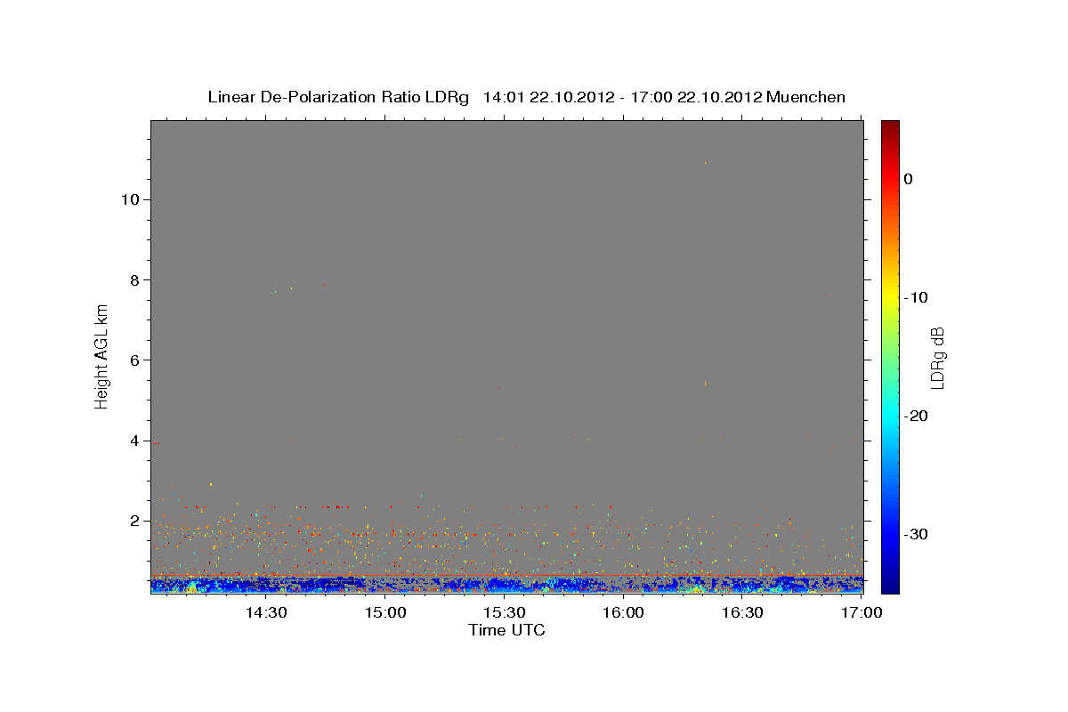Click the 15:00 time tick label
Viewport: 1068px width, 712px height.
tap(385, 613)
